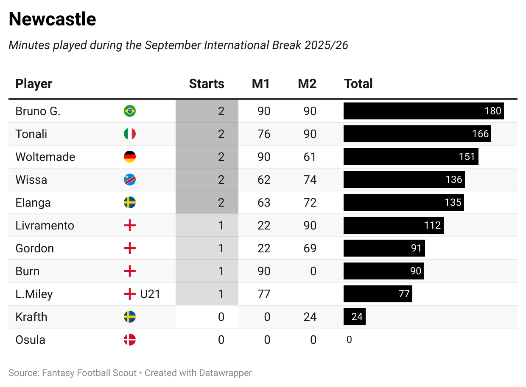Viewport: 526px width, 387px height.
Task: Click the England flag beside Gordon
Action: click(129, 249)
